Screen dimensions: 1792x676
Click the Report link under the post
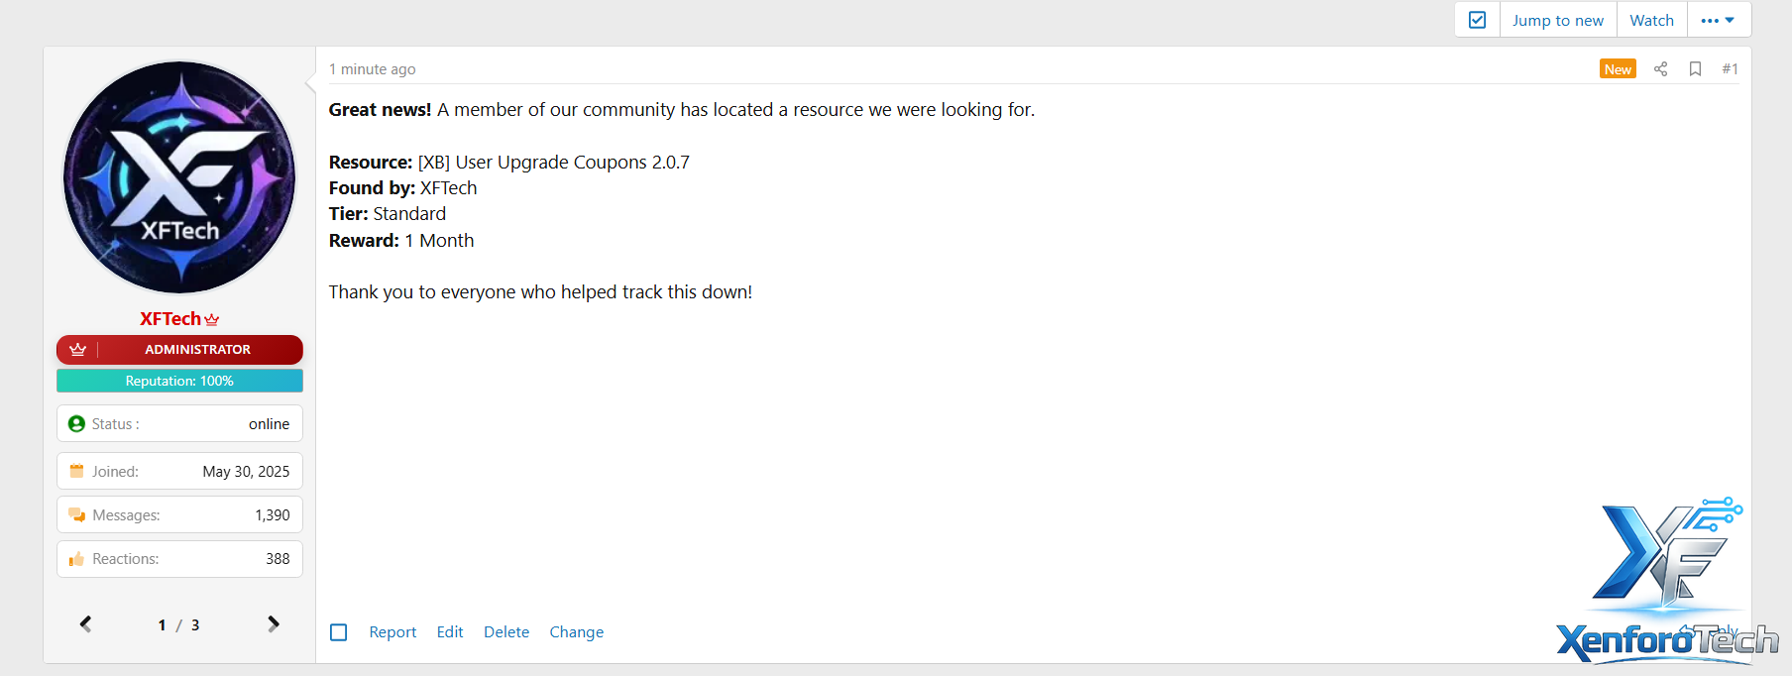click(x=392, y=632)
